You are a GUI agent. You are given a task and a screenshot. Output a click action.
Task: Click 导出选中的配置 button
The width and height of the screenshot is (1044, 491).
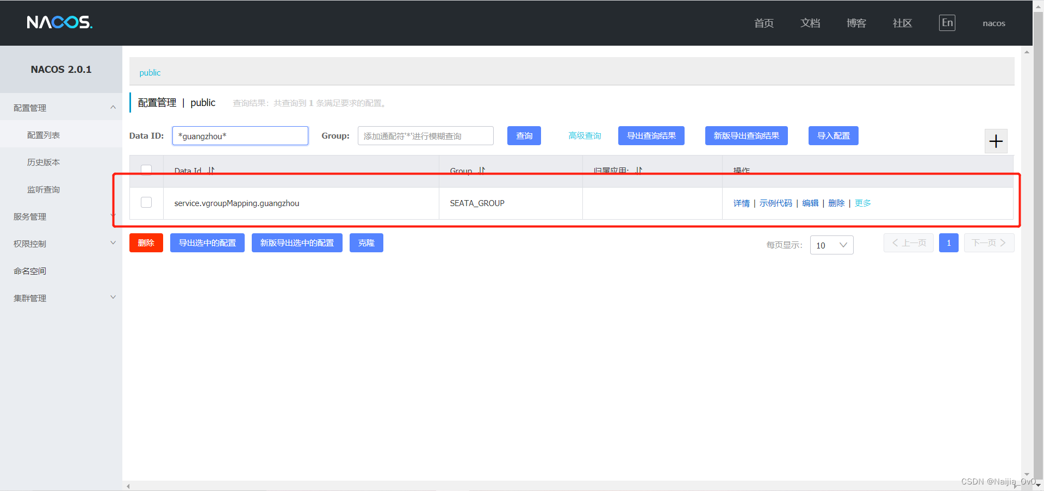point(207,243)
